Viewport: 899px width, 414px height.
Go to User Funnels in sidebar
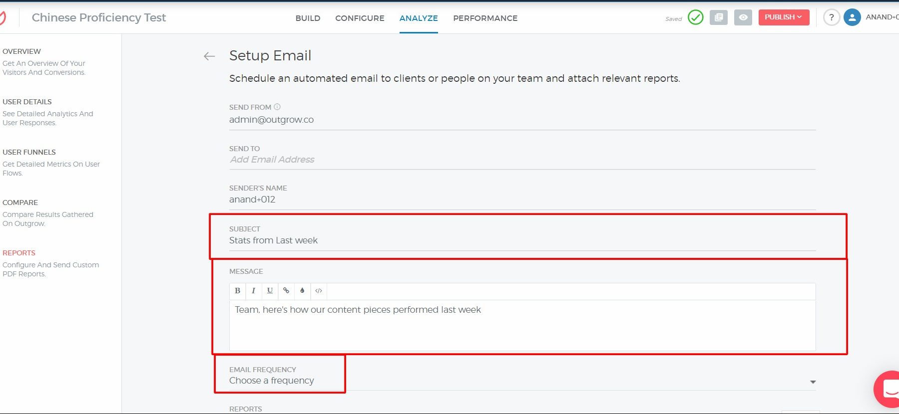(x=29, y=152)
